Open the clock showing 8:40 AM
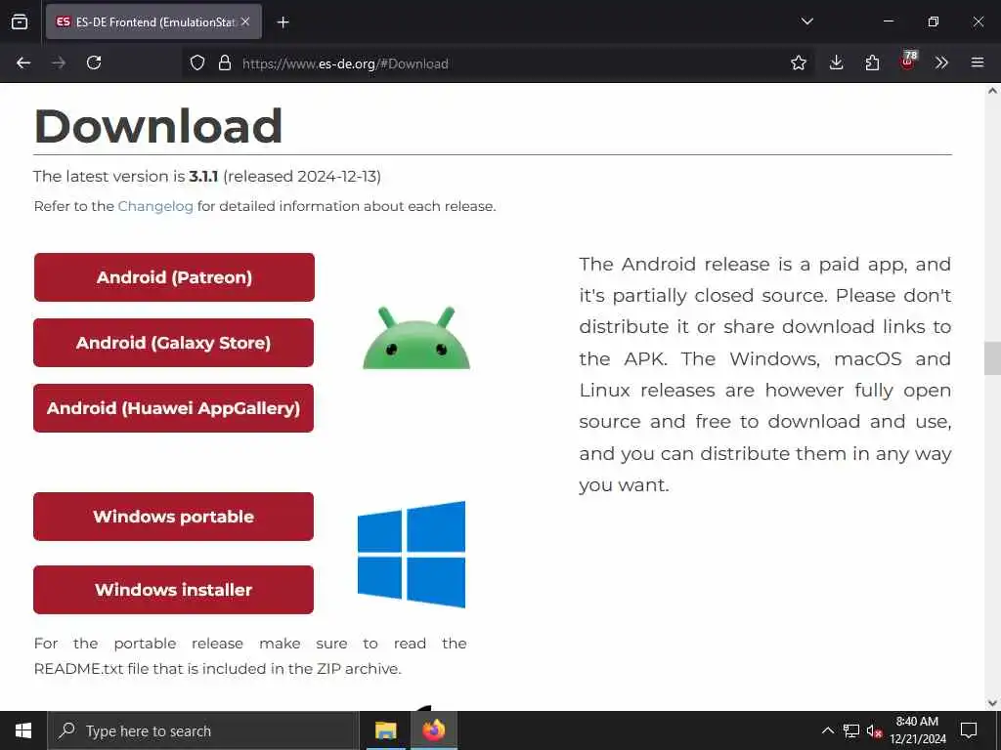 pyautogui.click(x=917, y=730)
